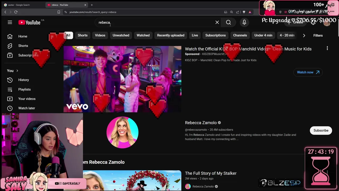339x191 pixels.
Task: Click the Watch now button
Action: pos(308,72)
